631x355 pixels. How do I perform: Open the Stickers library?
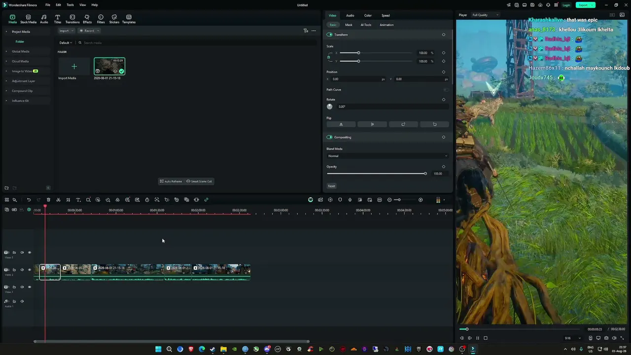click(114, 19)
